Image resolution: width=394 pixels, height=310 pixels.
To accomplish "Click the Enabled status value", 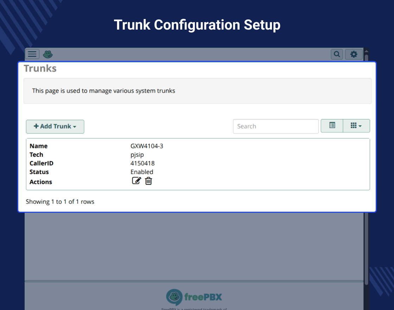I will tap(142, 172).
